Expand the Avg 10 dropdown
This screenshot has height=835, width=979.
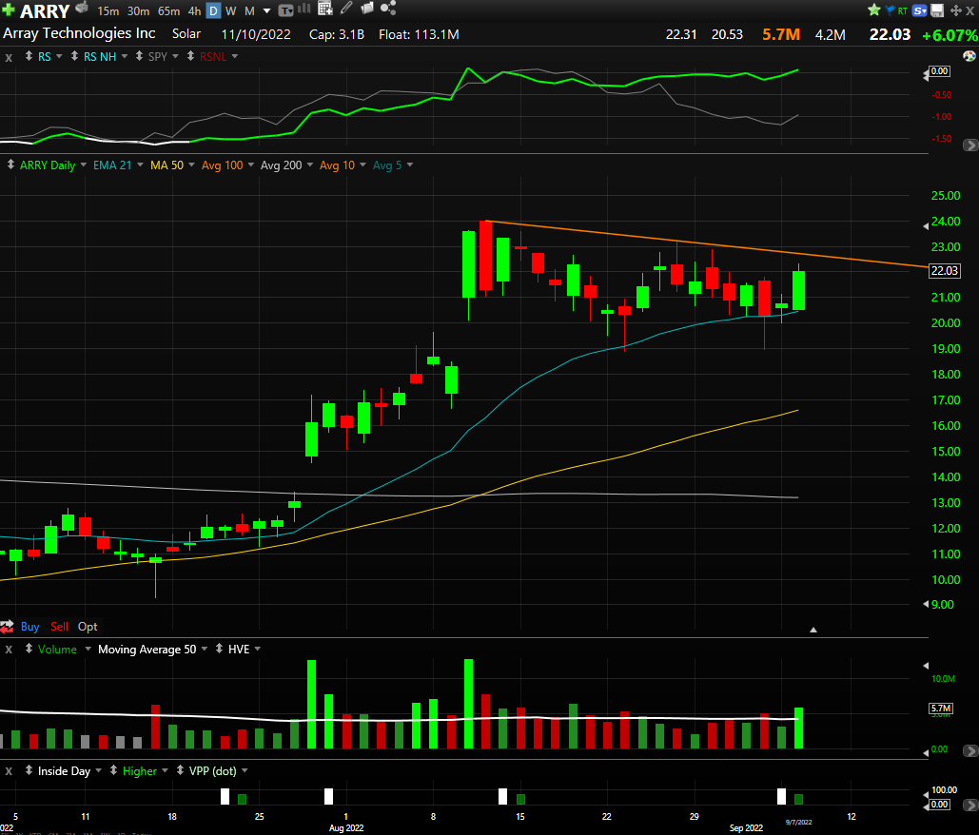point(362,165)
